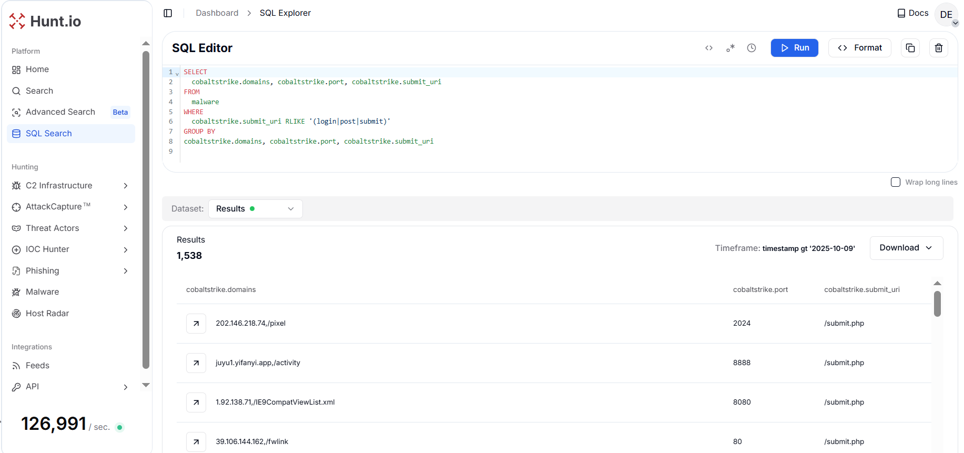Open the Download dropdown
Image resolution: width=964 pixels, height=453 pixels.
[906, 248]
